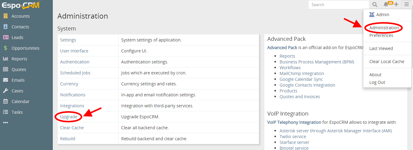413x150 pixels.
Task: Open the Products link
Action: tap(288, 91)
